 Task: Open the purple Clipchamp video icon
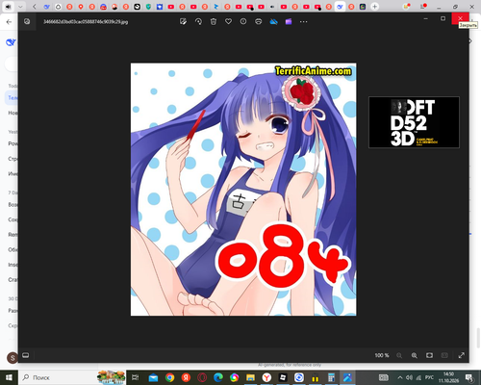point(289,22)
